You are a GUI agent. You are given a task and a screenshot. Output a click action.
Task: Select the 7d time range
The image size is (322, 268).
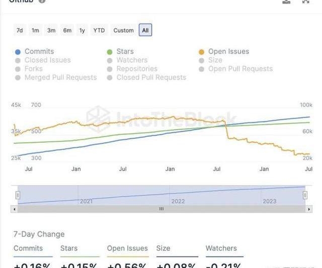pos(20,30)
